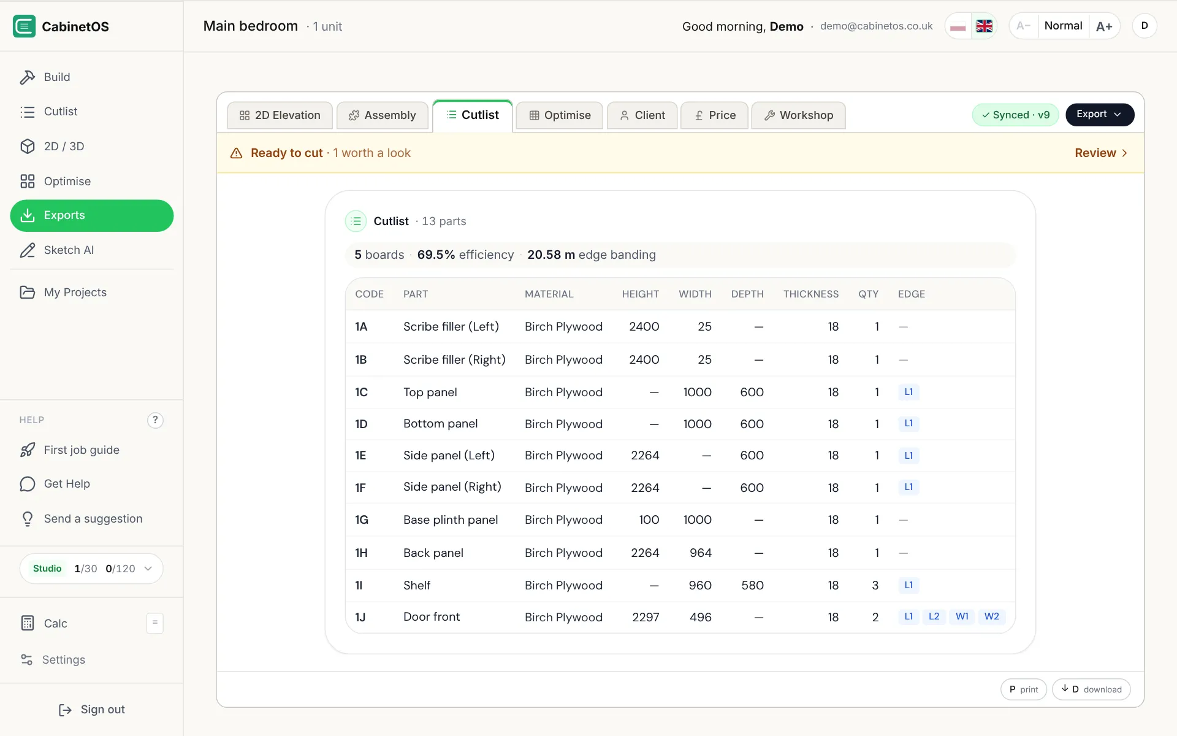Open the Export dropdown
Image resolution: width=1177 pixels, height=736 pixels.
click(x=1100, y=115)
